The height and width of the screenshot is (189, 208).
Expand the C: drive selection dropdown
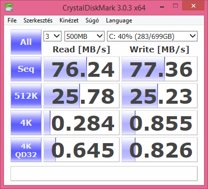click(152, 36)
